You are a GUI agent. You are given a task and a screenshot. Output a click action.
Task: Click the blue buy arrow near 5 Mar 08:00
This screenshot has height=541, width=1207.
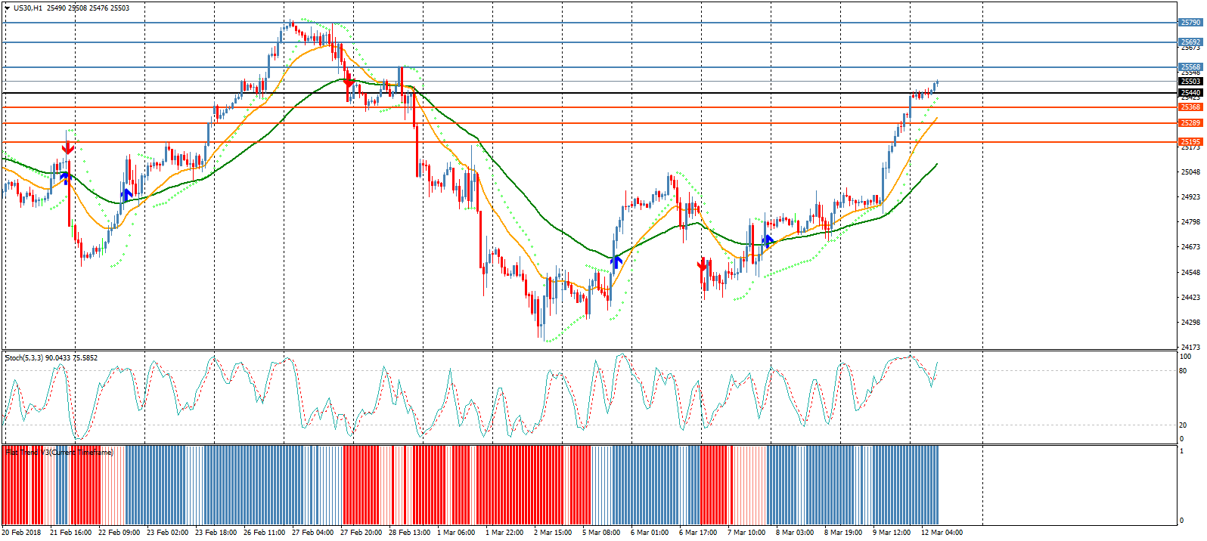coord(616,261)
